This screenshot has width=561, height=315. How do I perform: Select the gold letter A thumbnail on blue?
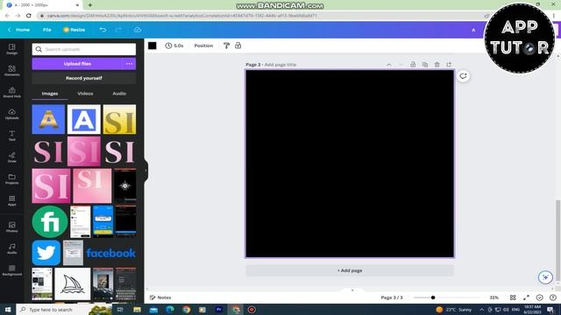48,119
